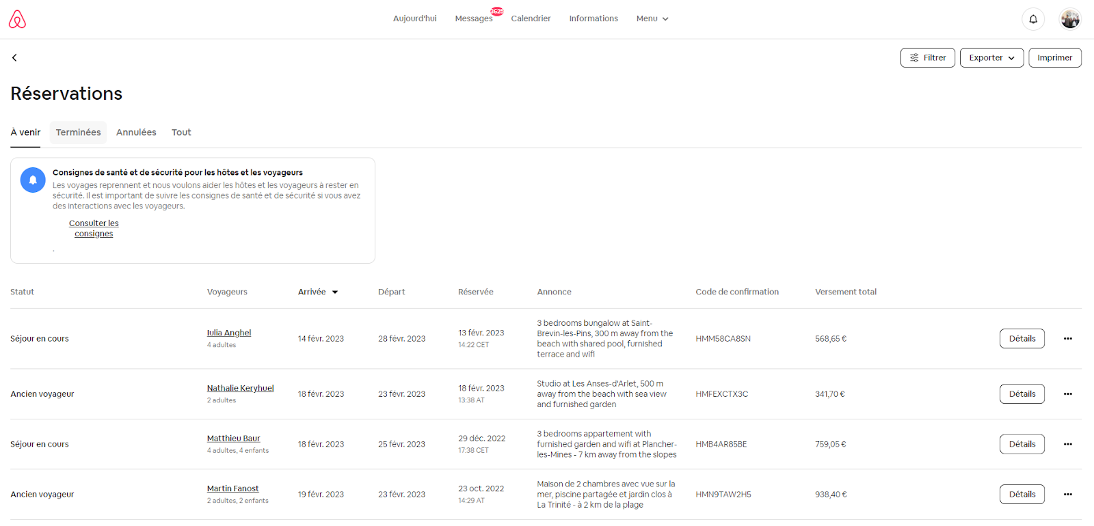1094x526 pixels.
Task: Switch to the Annulées tab
Action: [136, 133]
